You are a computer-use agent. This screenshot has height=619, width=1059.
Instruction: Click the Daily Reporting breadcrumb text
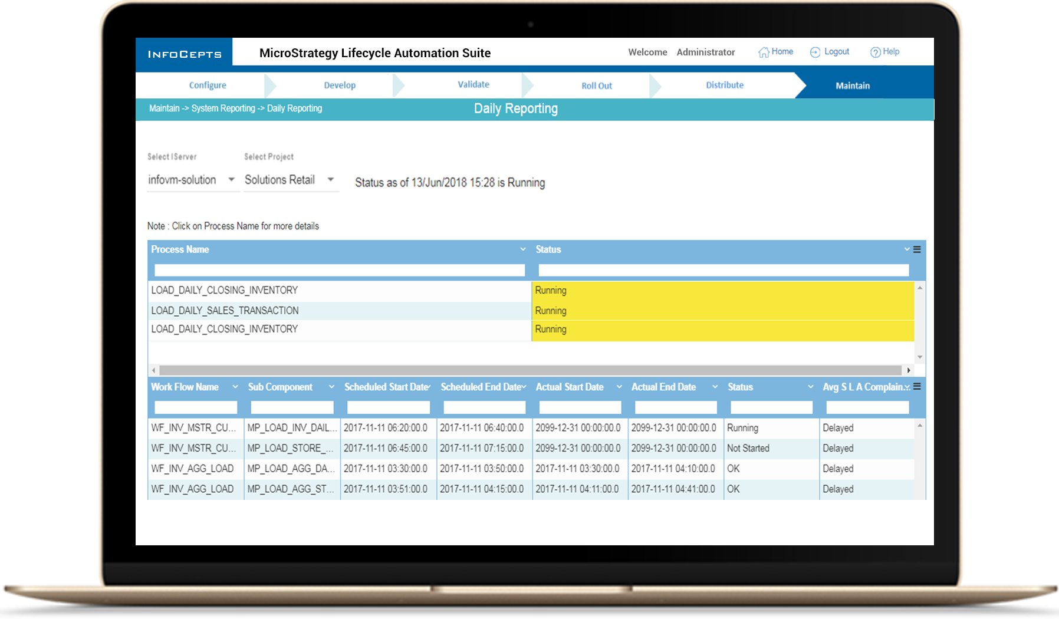[294, 108]
